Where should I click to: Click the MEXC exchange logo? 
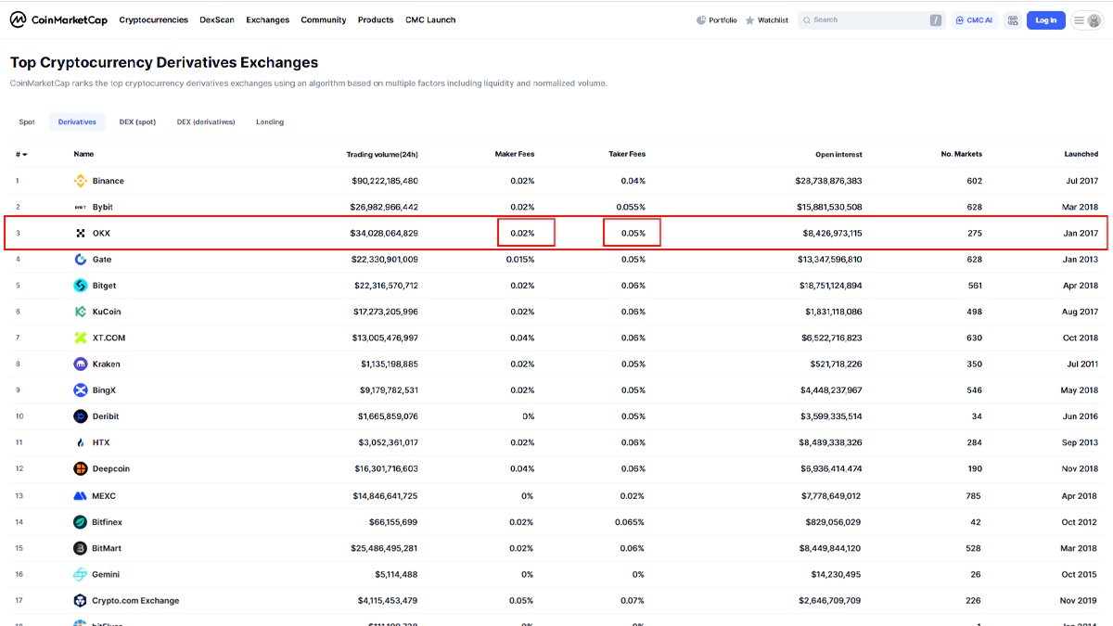click(81, 496)
